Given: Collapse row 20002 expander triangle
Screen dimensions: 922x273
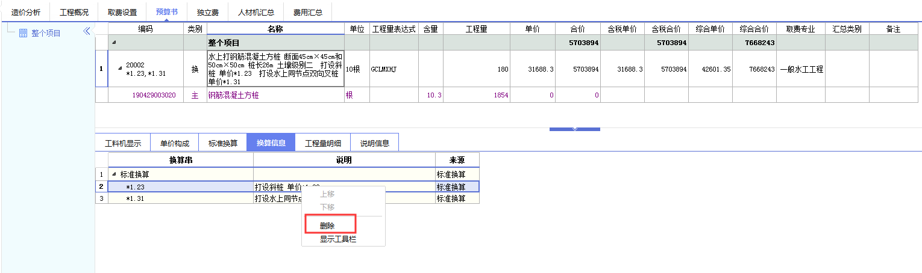Looking at the screenshot, I should [119, 69].
